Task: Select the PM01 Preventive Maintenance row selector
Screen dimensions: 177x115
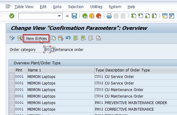Action: (12, 103)
